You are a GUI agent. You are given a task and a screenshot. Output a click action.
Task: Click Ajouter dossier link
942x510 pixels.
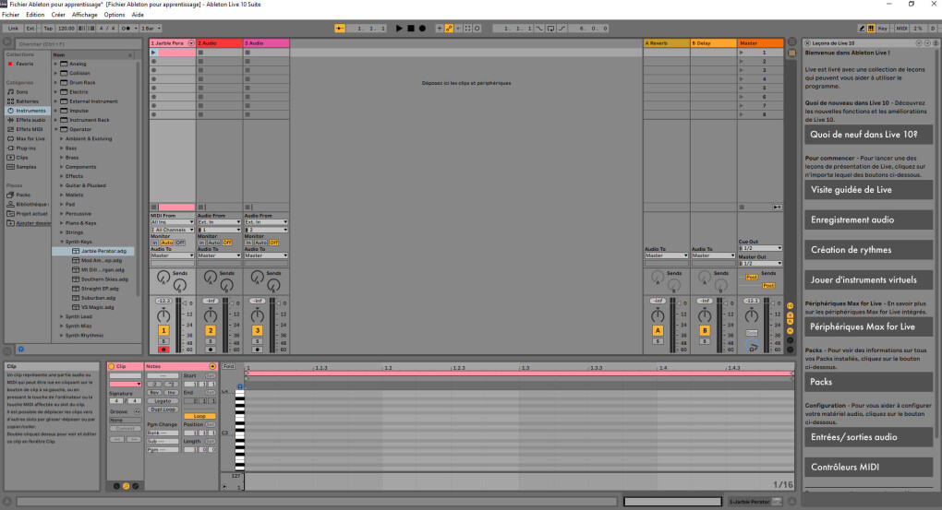coord(33,223)
